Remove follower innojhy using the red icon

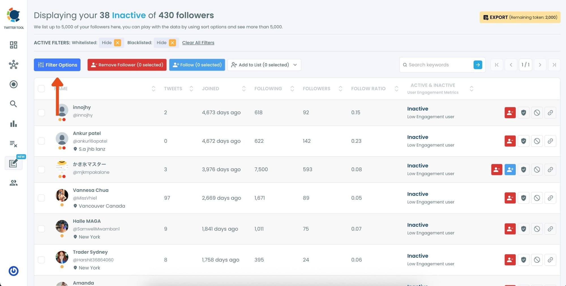tap(510, 112)
